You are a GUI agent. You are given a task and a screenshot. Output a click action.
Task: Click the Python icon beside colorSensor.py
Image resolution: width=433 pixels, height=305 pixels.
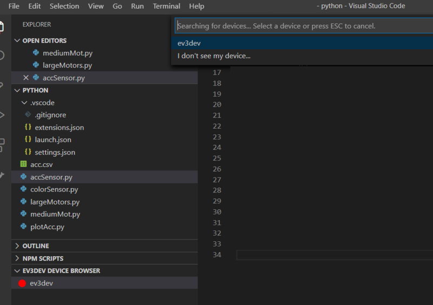[23, 189]
